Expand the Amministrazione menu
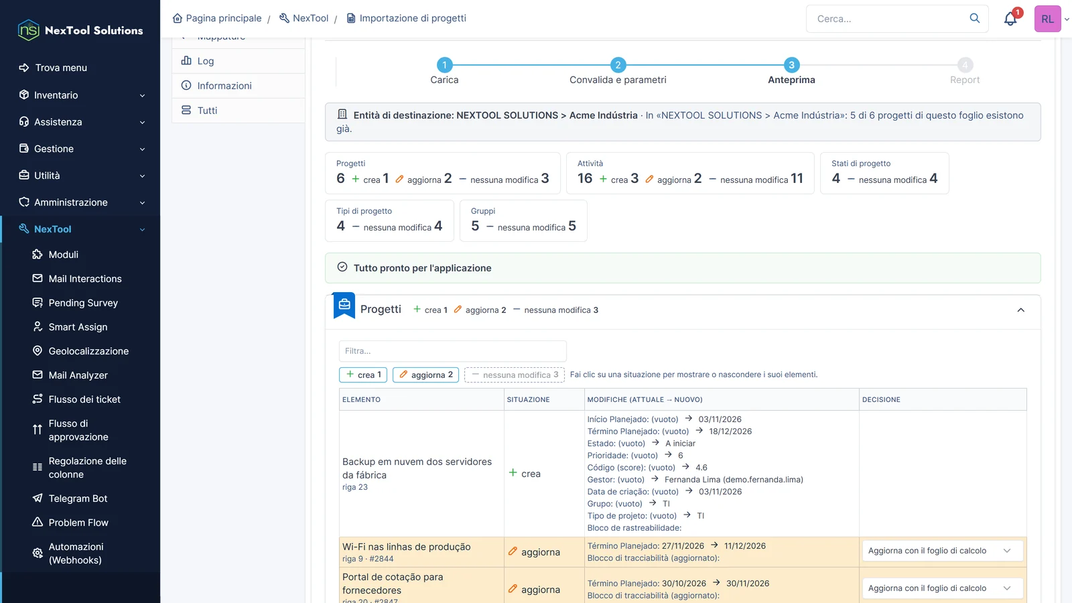 [80, 202]
